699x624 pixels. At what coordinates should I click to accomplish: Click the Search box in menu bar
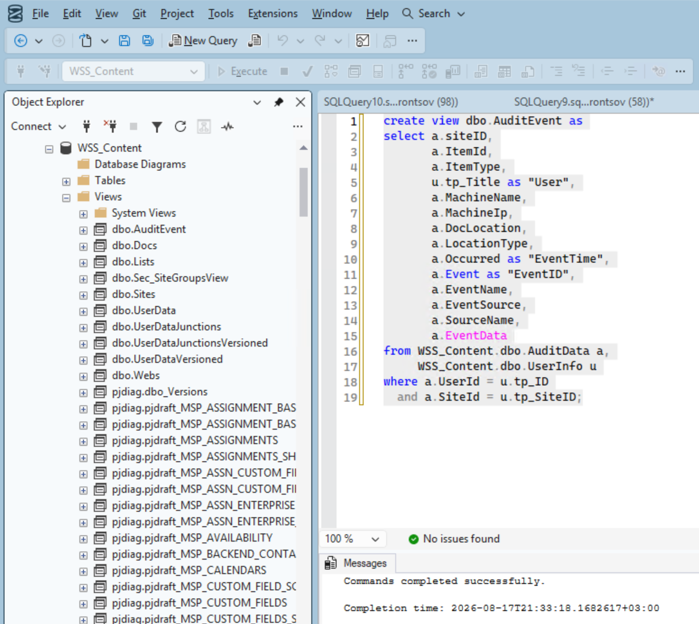pyautogui.click(x=434, y=14)
